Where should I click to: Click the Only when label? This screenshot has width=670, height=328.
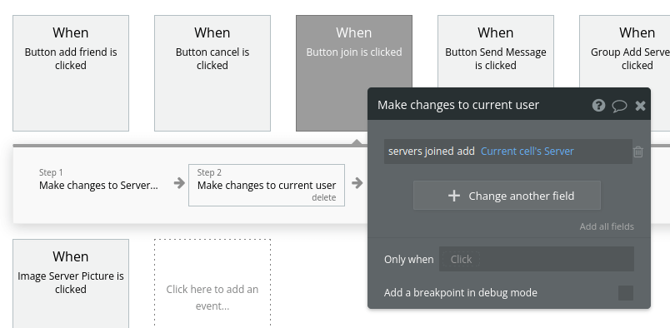point(408,259)
